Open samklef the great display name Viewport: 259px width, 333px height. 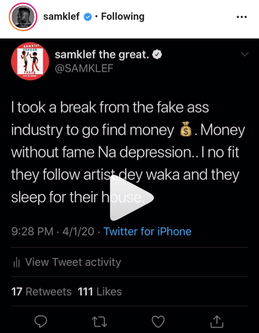(x=102, y=54)
